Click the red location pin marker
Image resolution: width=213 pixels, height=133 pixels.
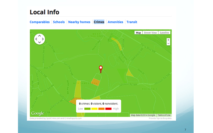point(101,69)
